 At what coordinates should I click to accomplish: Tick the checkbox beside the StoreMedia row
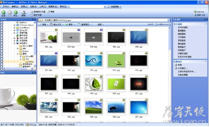[2, 27]
